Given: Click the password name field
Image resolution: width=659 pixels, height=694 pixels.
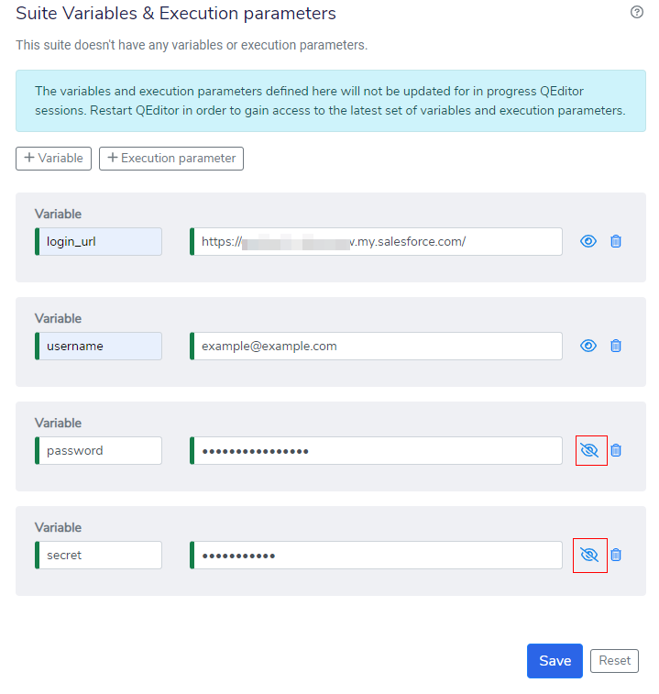Looking at the screenshot, I should click(x=99, y=451).
